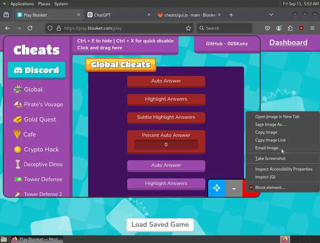Viewport: 320px width, 243px height.
Task: Reload the Blooket page
Action: point(30,28)
